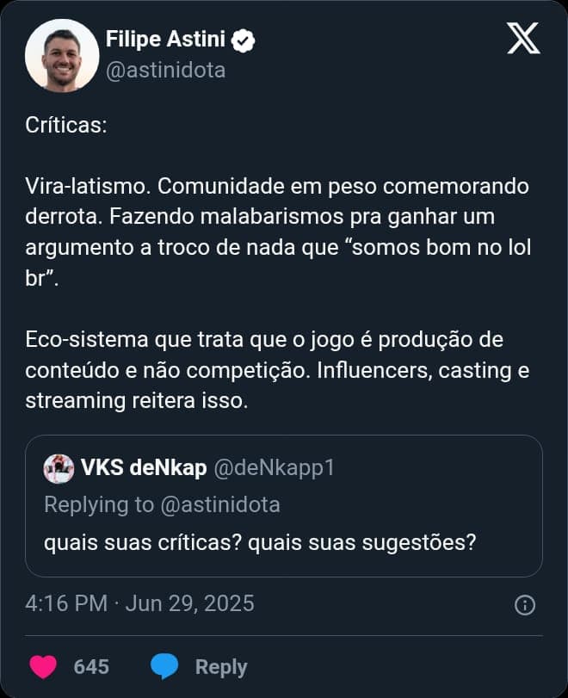Click VKS deNkap's small avatar in the quote
The height and width of the screenshot is (698, 568).
tap(58, 466)
